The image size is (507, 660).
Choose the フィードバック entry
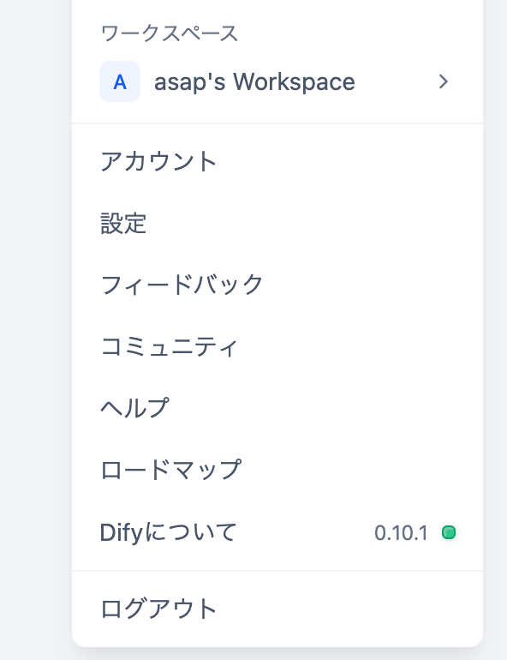pos(182,285)
